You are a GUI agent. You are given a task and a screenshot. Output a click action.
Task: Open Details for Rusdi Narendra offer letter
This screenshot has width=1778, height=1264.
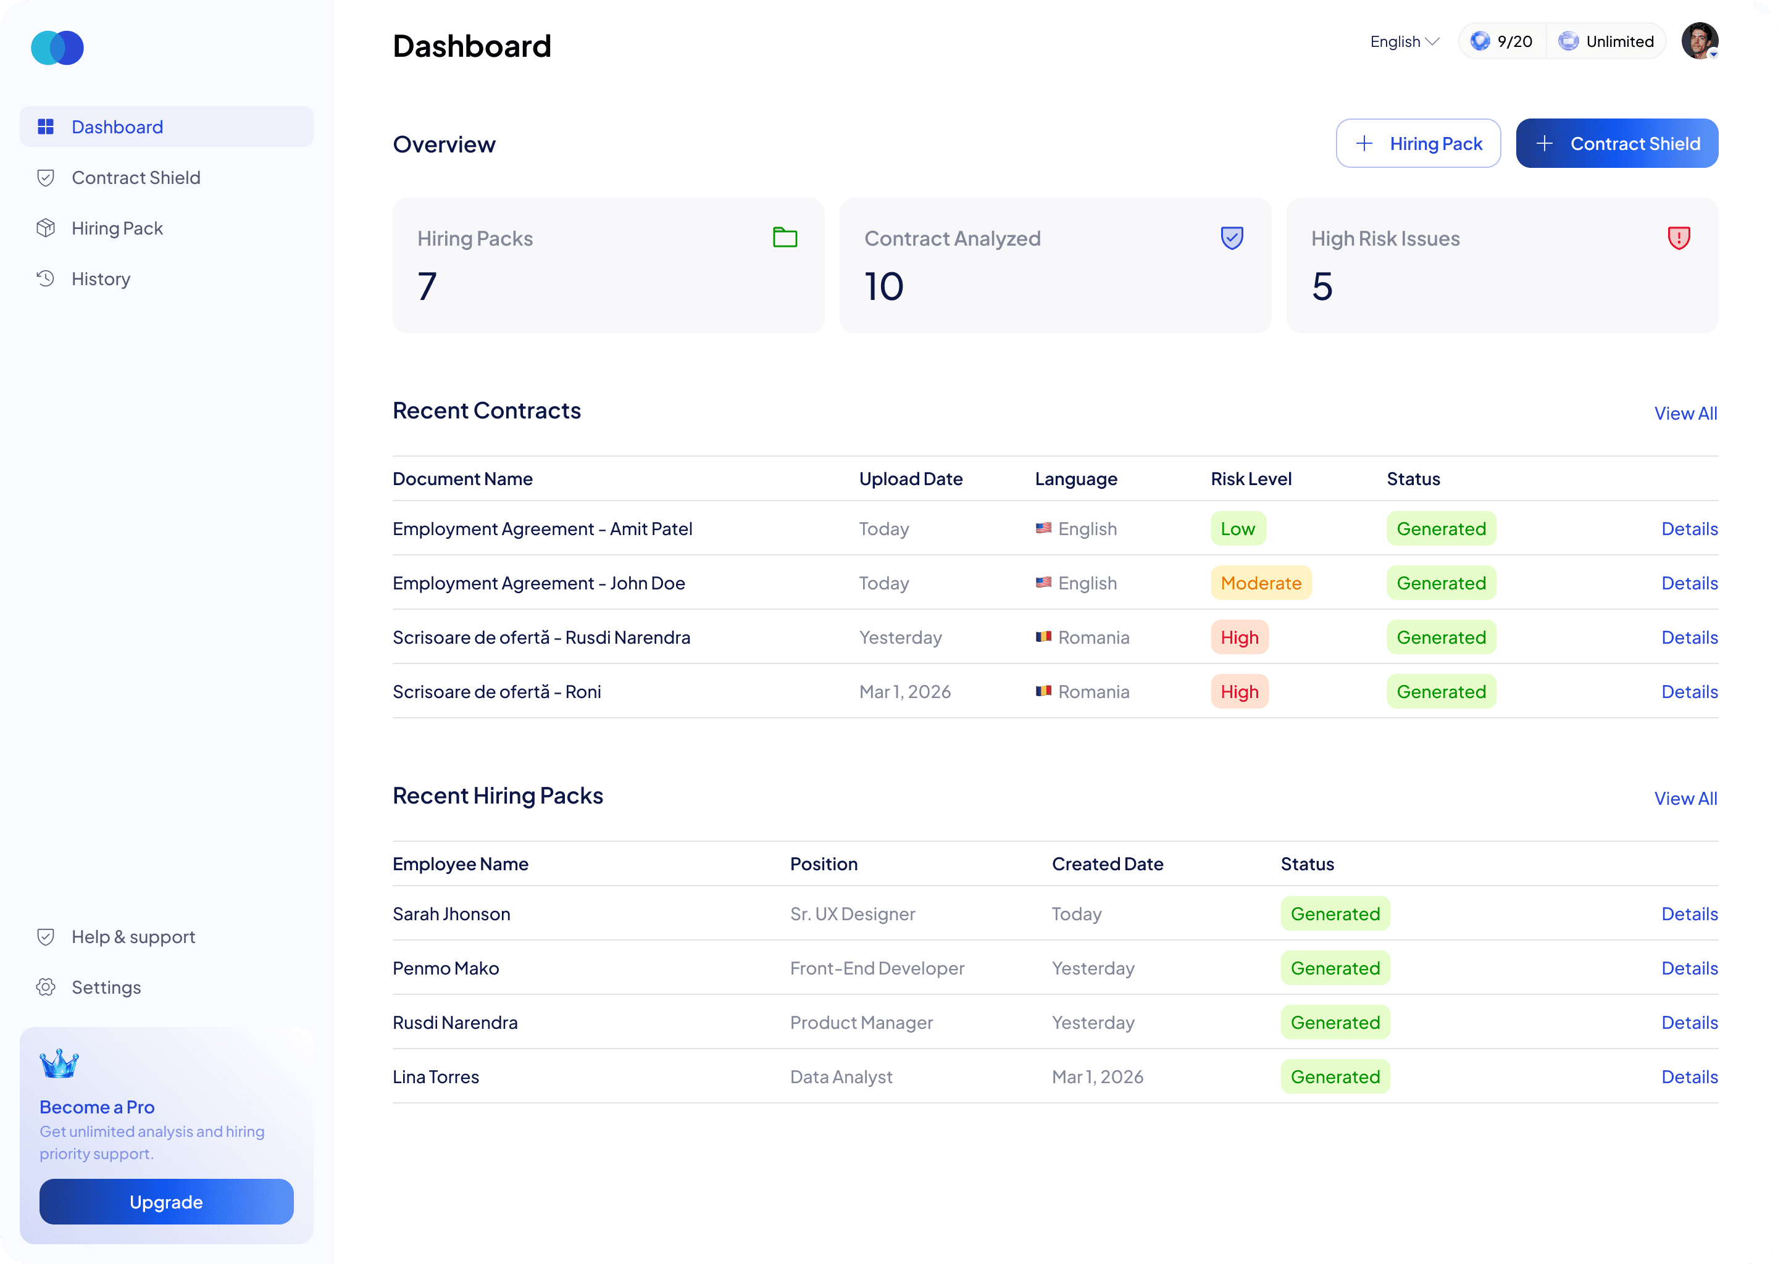1689,638
